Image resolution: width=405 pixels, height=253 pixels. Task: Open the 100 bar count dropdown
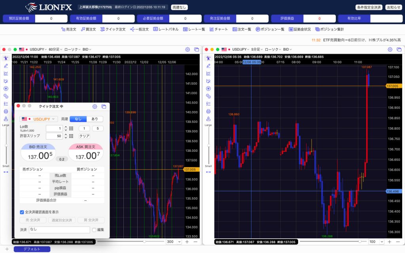pos(376,242)
